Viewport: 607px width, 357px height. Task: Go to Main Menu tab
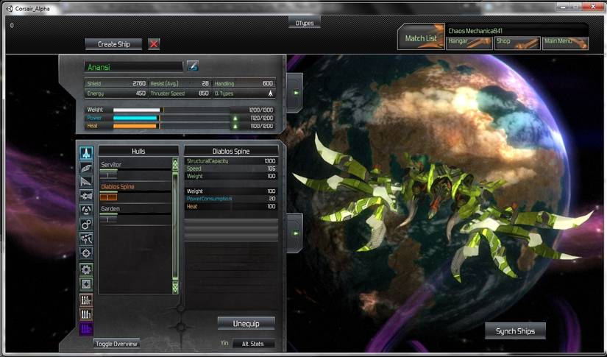click(x=565, y=43)
